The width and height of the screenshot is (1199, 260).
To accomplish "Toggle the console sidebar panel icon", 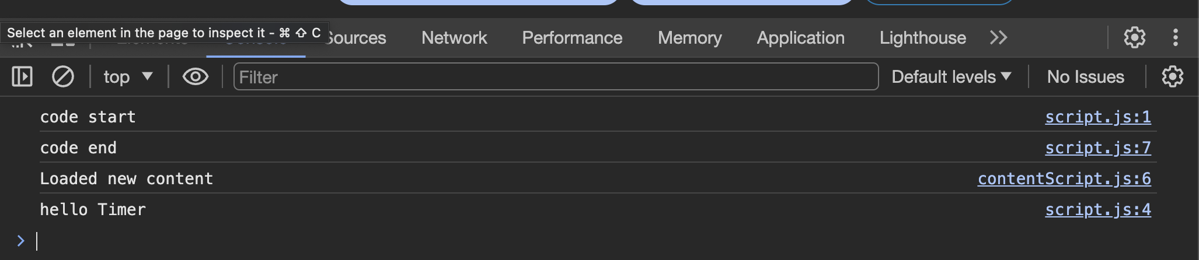I will click(22, 77).
